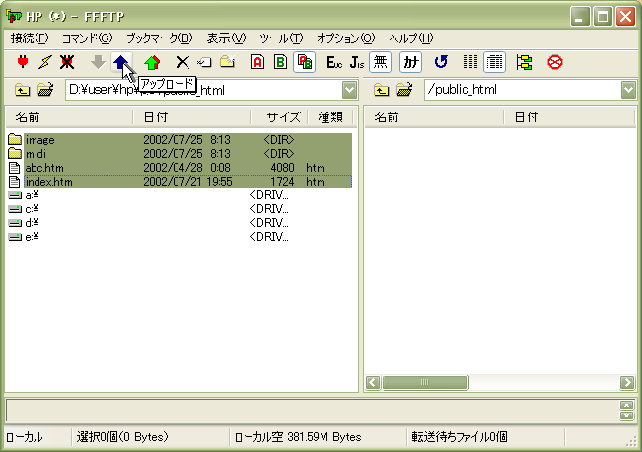
Task: Click the blue Upload arrow
Action: pyautogui.click(x=120, y=62)
